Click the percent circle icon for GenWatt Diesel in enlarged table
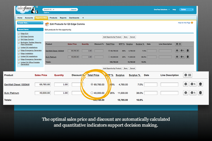 tap(193, 84)
